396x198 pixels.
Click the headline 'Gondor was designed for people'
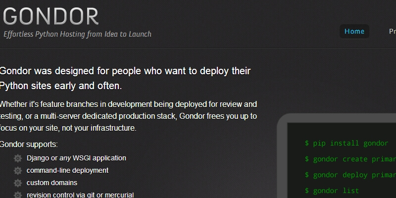coord(125,71)
